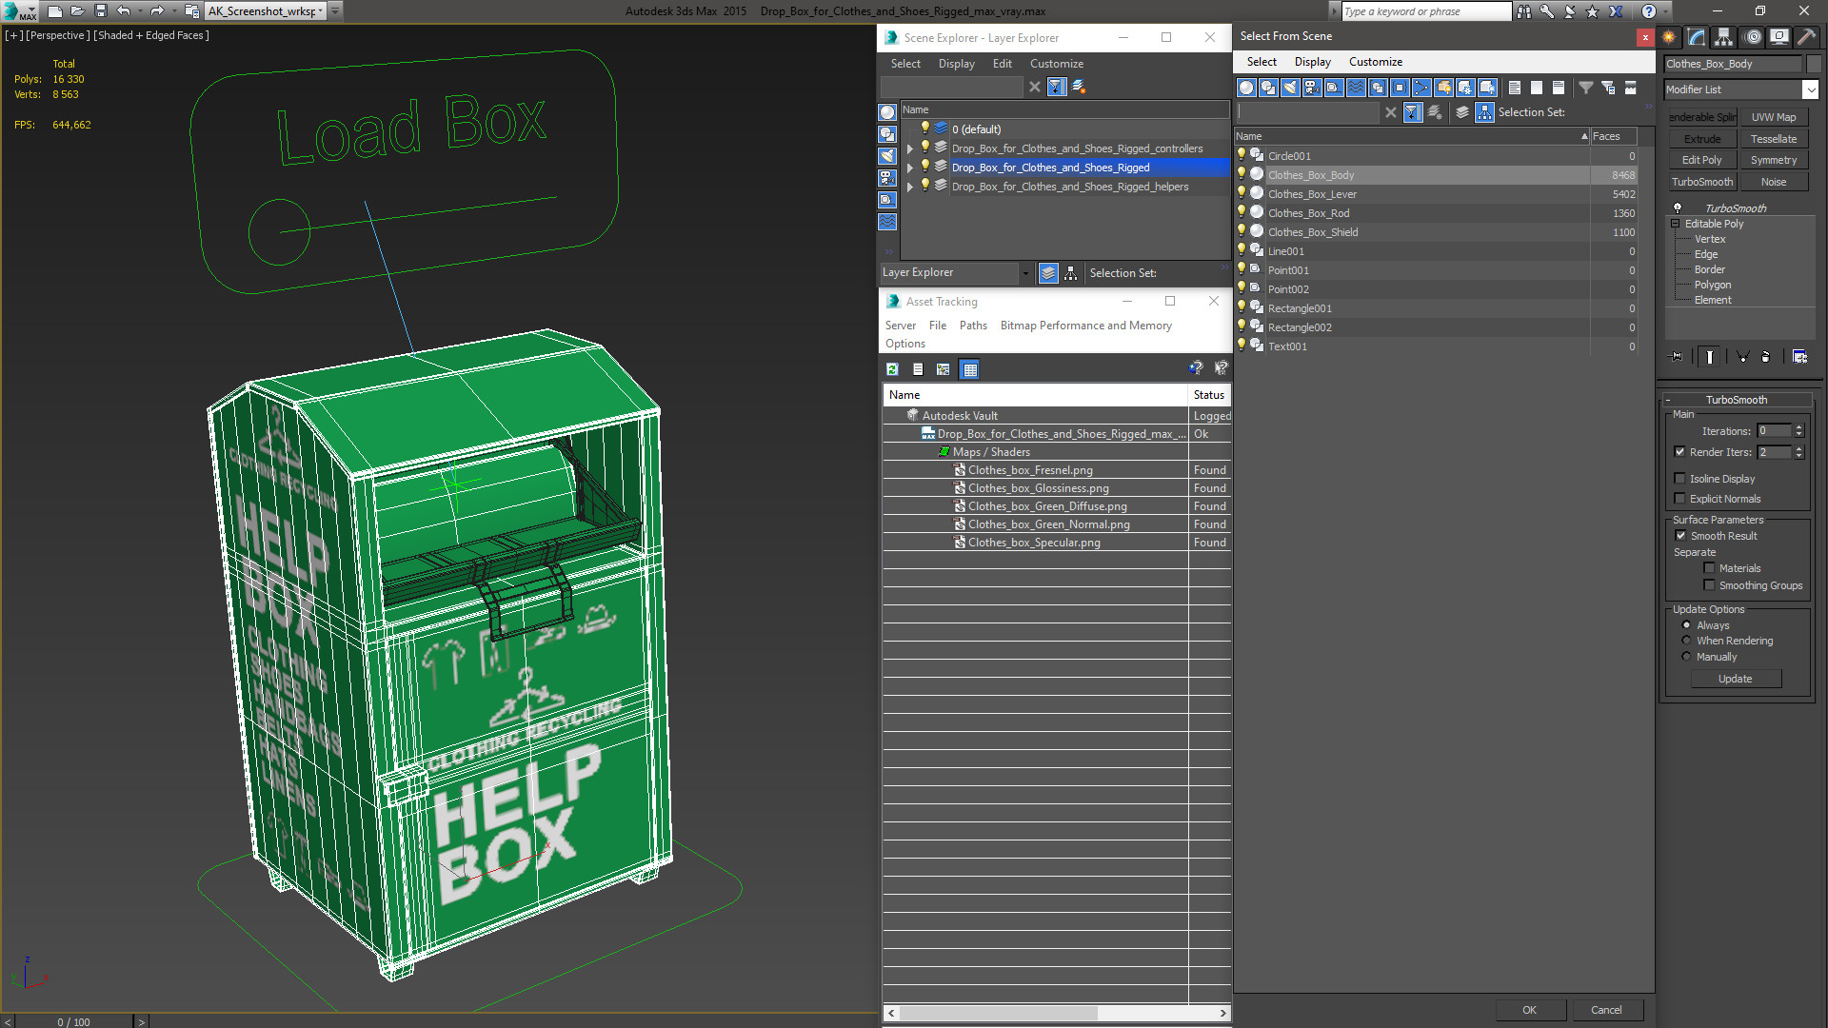Open Display menu in Select From Scene
The width and height of the screenshot is (1828, 1028).
[x=1312, y=62]
